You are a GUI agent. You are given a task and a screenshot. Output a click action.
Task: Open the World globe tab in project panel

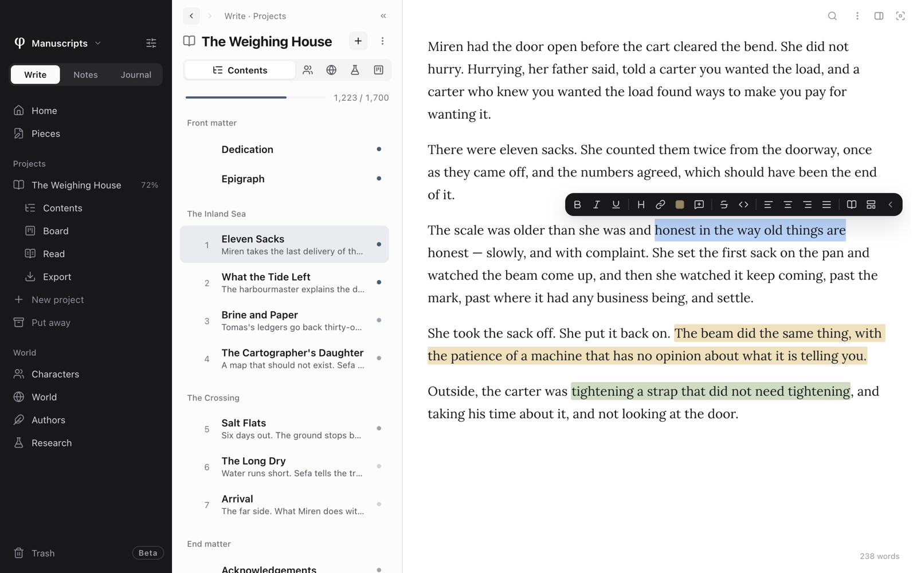coord(331,70)
